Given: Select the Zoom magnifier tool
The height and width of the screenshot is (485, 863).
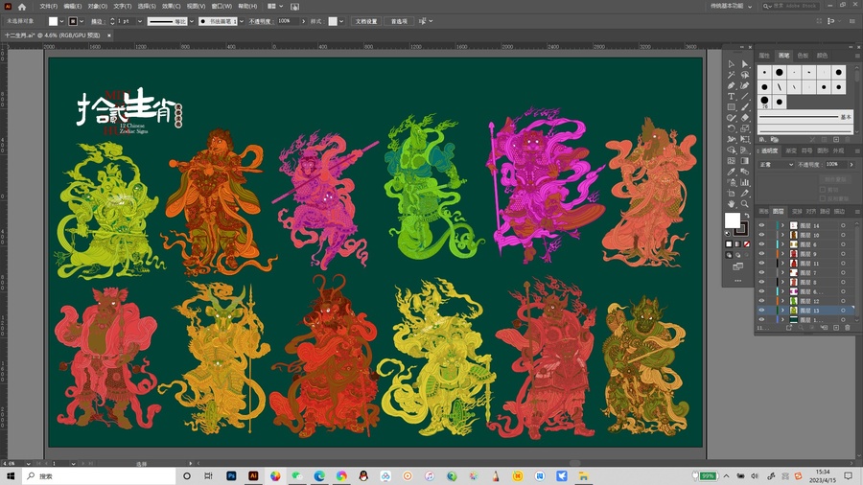Looking at the screenshot, I should [745, 203].
